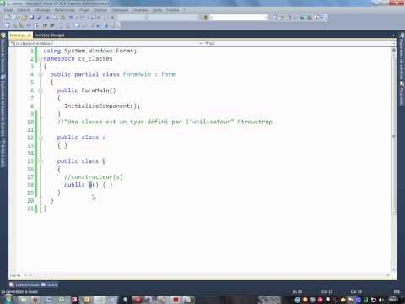
Task: Open the Affichage menu
Action: (x=42, y=10)
